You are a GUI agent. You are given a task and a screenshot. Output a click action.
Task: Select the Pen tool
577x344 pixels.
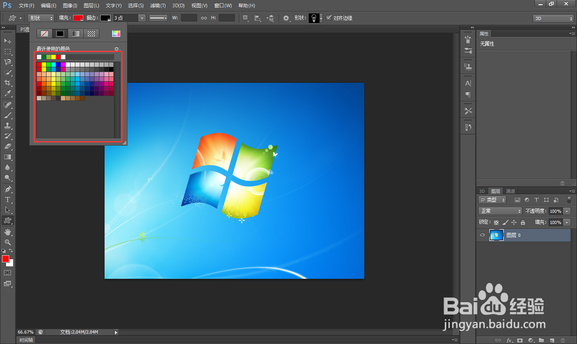(8, 189)
